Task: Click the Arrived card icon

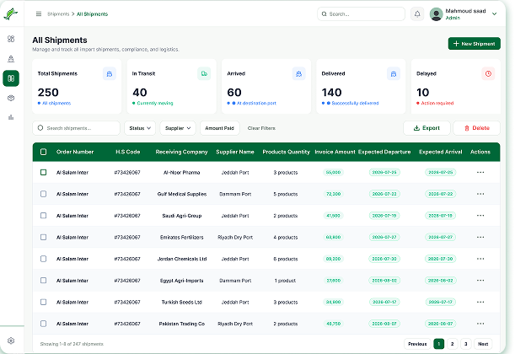Action: click(x=298, y=73)
